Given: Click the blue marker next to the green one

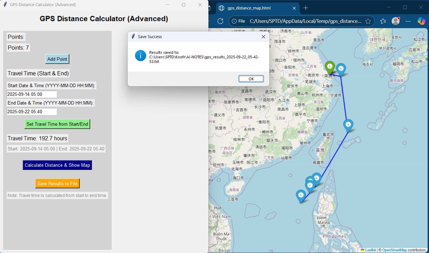Looking at the screenshot, I should (x=341, y=68).
